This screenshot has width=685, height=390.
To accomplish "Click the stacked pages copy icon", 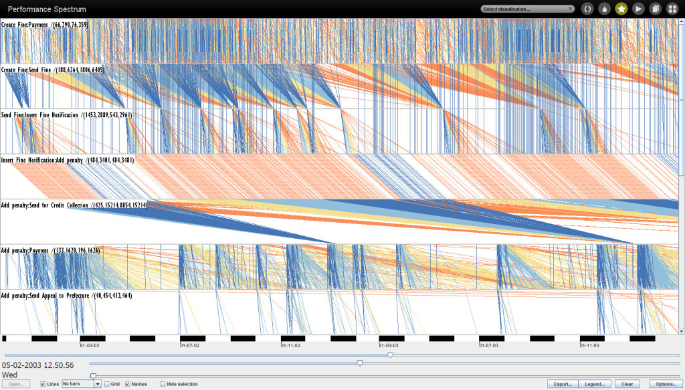I will click(656, 9).
